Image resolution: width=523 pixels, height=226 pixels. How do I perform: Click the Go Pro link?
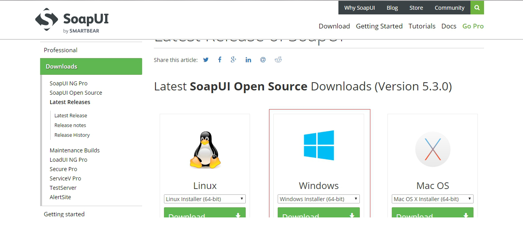(473, 26)
